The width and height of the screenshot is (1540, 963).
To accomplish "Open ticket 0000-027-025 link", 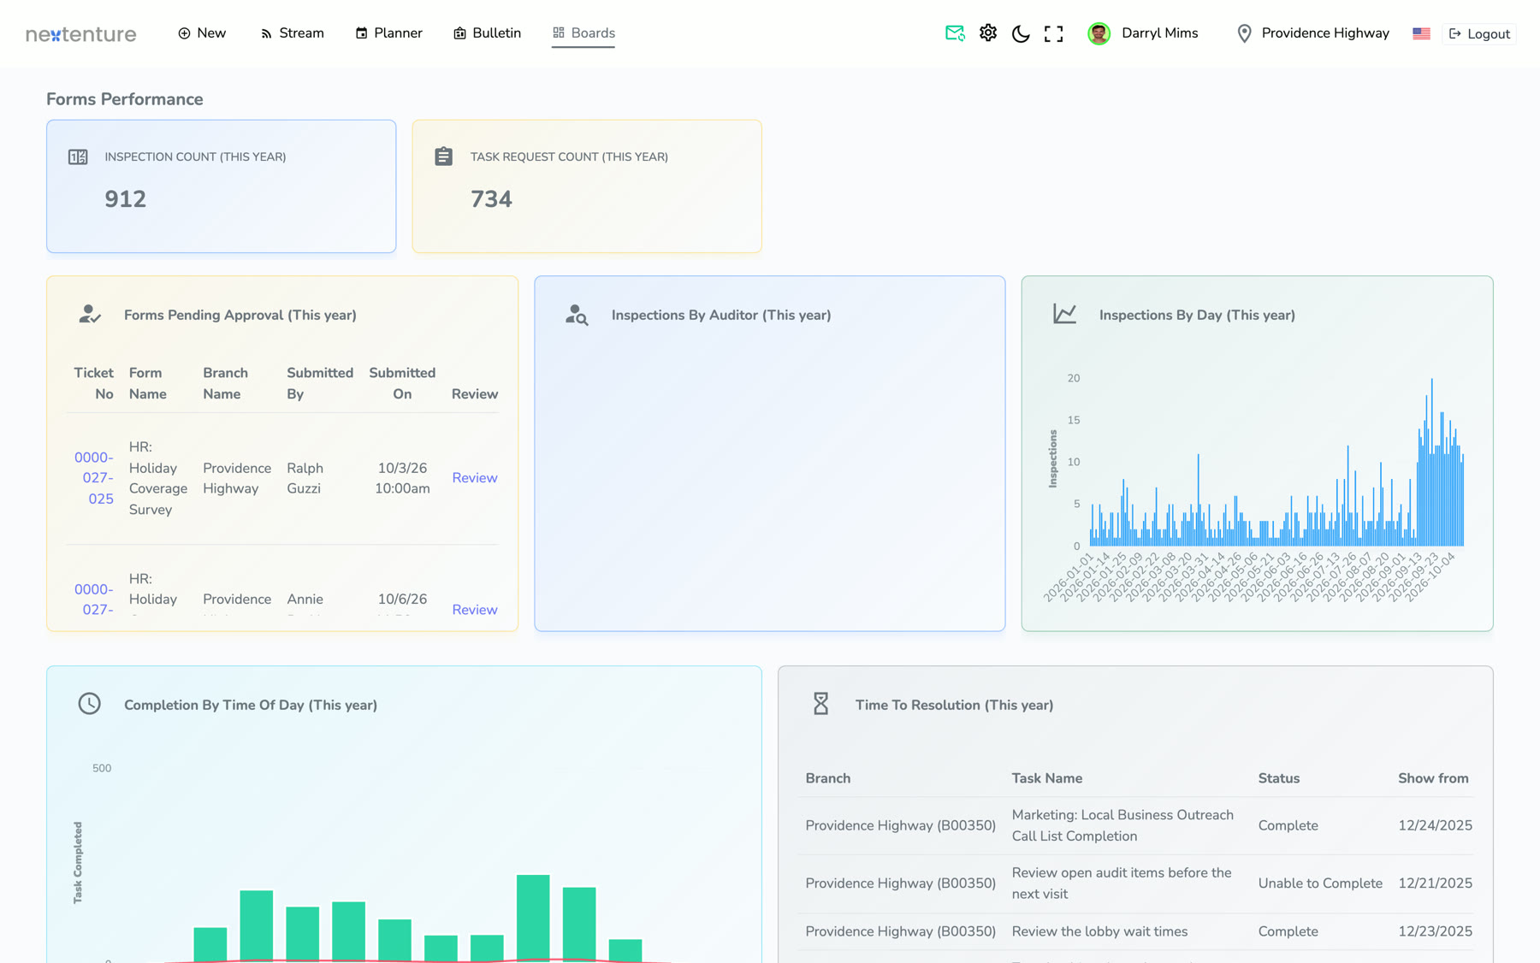I will 94,478.
